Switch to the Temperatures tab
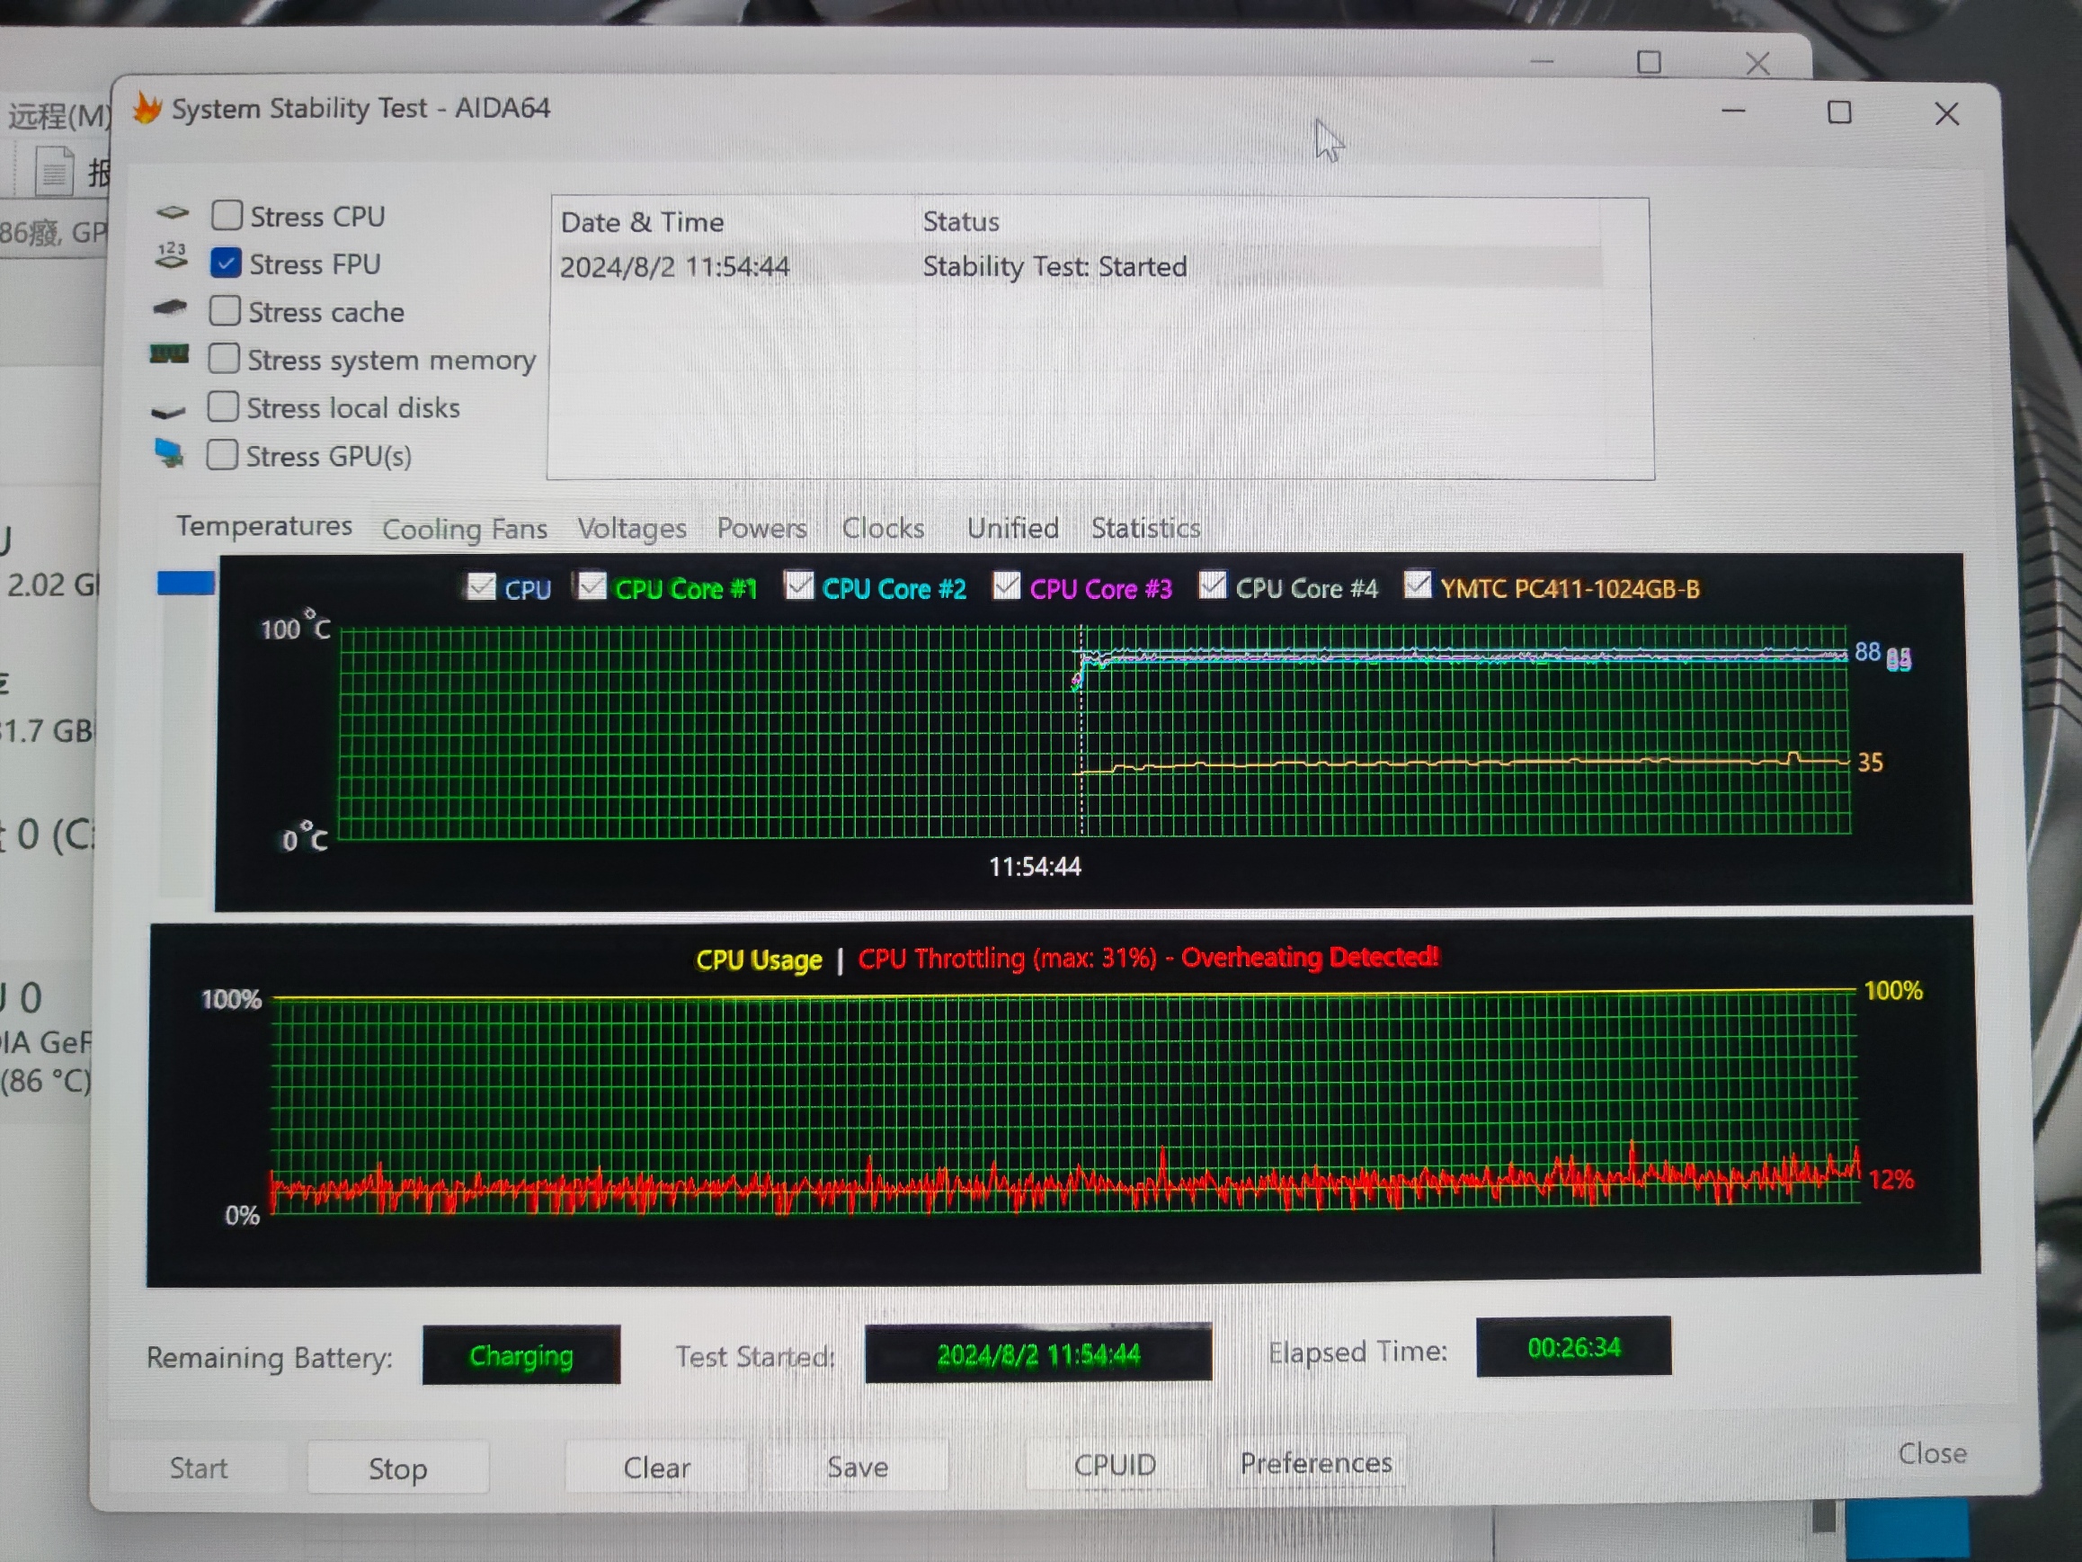The width and height of the screenshot is (2082, 1562). tap(264, 525)
